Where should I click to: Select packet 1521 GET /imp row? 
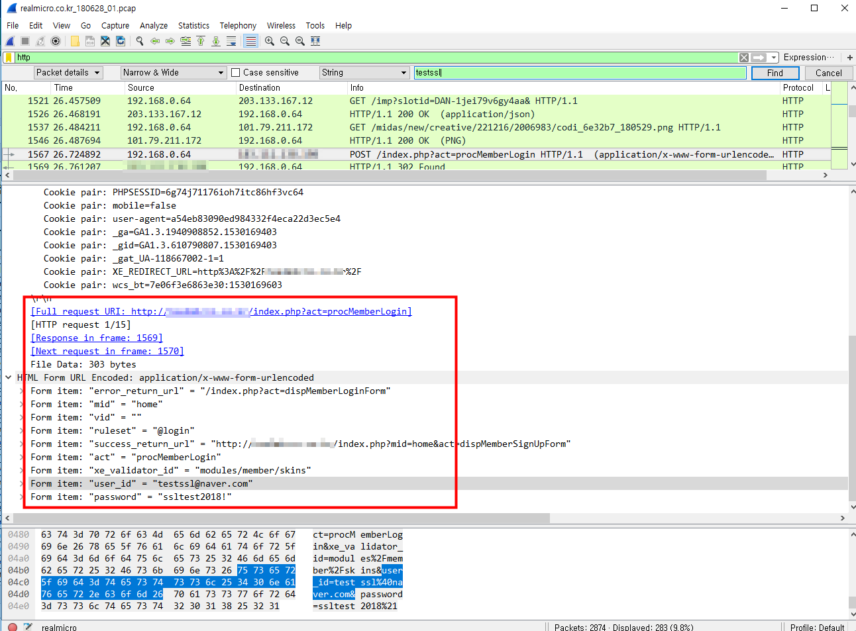pos(416,101)
